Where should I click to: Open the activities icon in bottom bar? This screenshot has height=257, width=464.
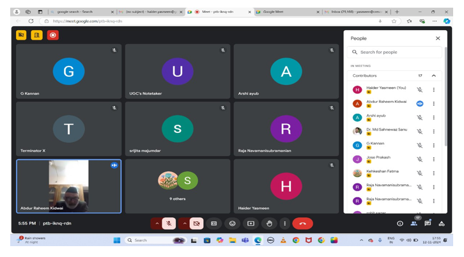pyautogui.click(x=442, y=223)
